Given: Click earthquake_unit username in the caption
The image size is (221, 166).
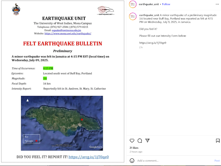Looking at the screenshot, I should point(149,15).
